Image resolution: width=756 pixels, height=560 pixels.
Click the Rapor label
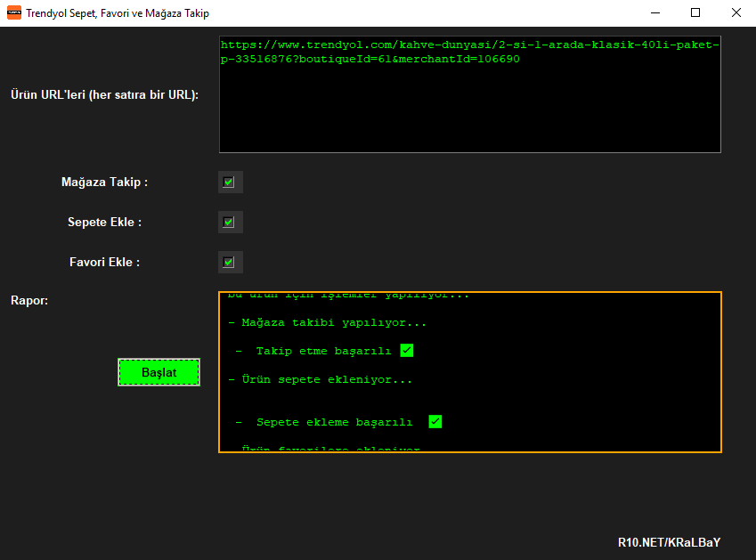[x=29, y=300]
